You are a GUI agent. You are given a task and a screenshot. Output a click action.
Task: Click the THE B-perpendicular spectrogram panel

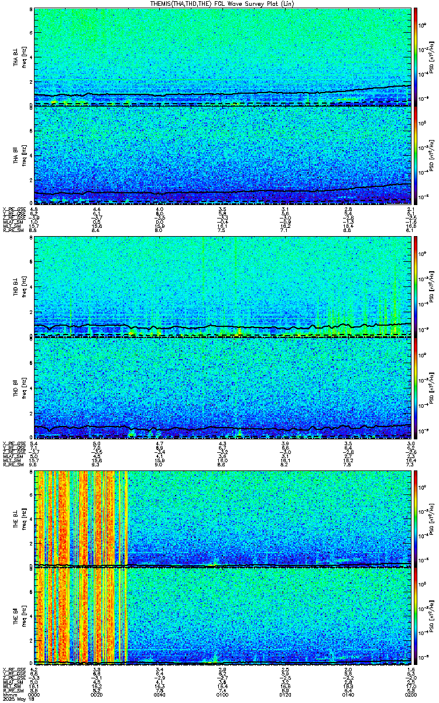tap(222, 518)
